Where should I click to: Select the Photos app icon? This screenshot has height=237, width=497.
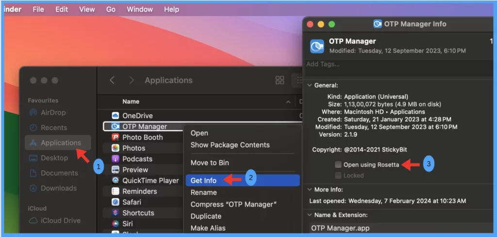click(116, 148)
